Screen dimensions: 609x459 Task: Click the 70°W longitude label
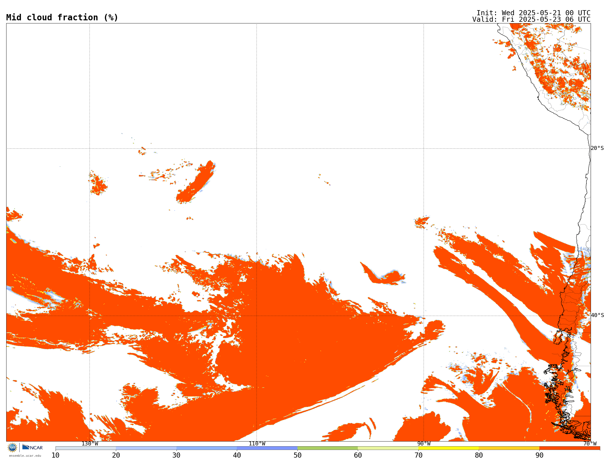coord(590,444)
